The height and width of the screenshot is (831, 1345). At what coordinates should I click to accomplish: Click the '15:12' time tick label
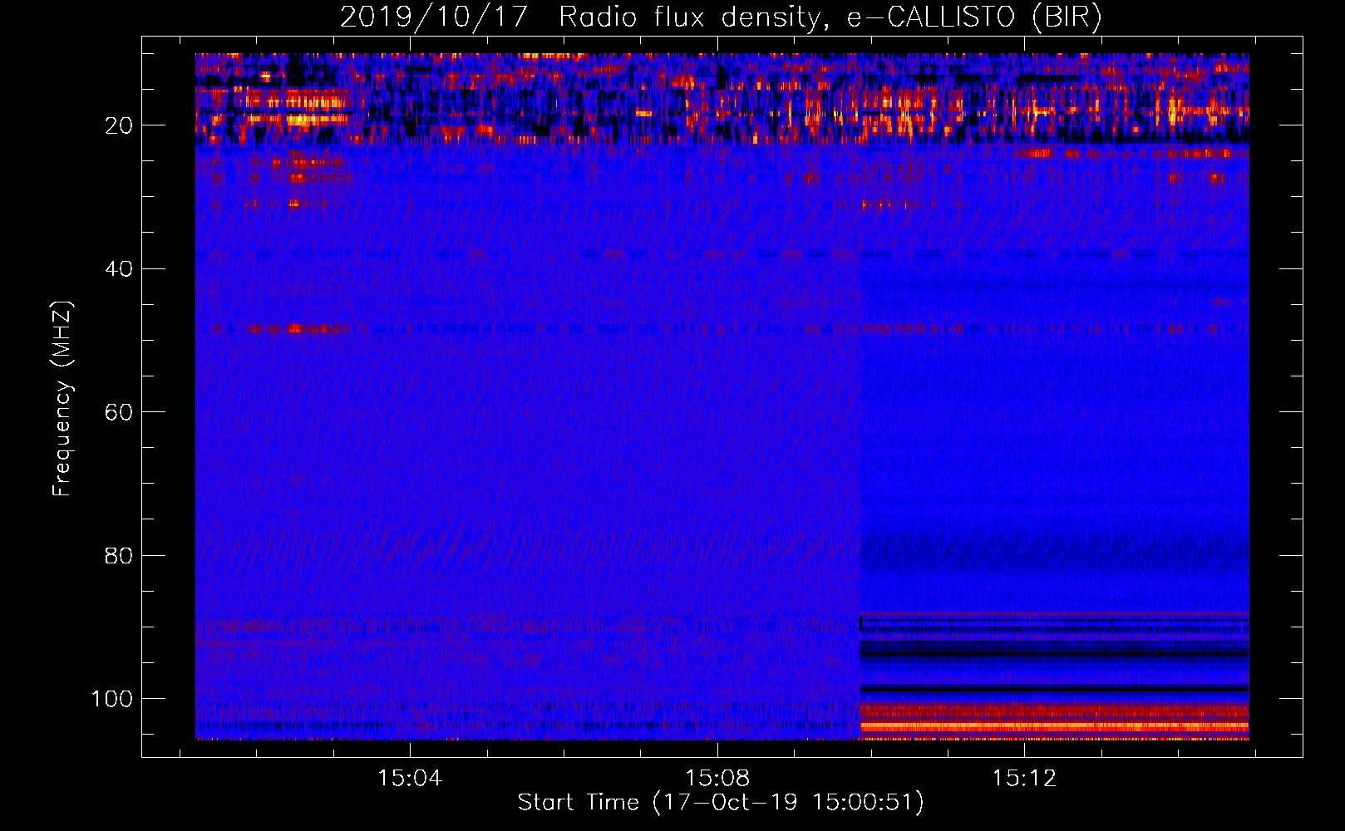coord(1024,779)
